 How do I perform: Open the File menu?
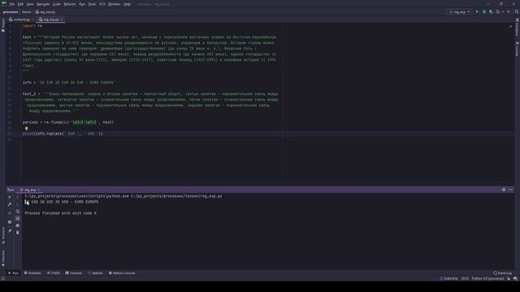[12, 4]
